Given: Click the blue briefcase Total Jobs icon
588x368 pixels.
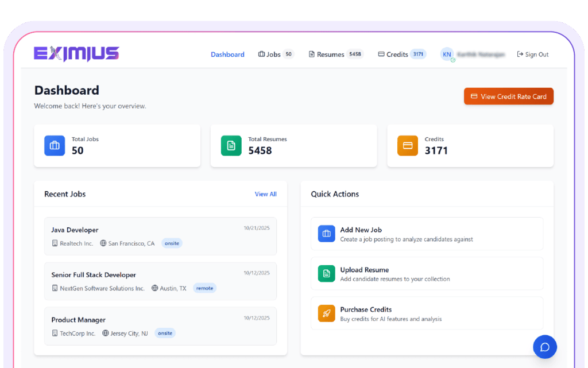Looking at the screenshot, I should click(x=55, y=146).
